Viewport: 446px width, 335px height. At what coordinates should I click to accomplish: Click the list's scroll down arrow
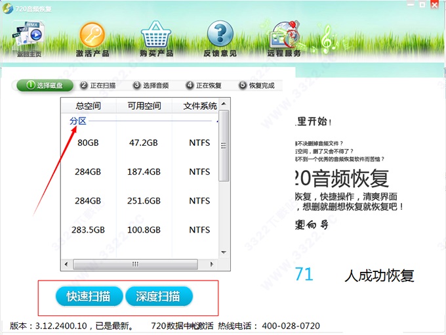pos(224,253)
